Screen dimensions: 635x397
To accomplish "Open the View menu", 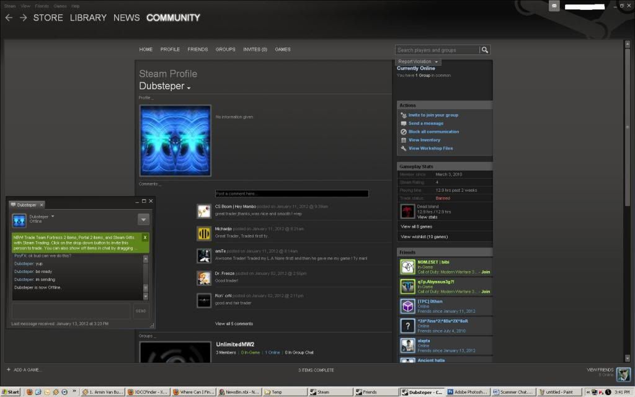I will click(25, 6).
